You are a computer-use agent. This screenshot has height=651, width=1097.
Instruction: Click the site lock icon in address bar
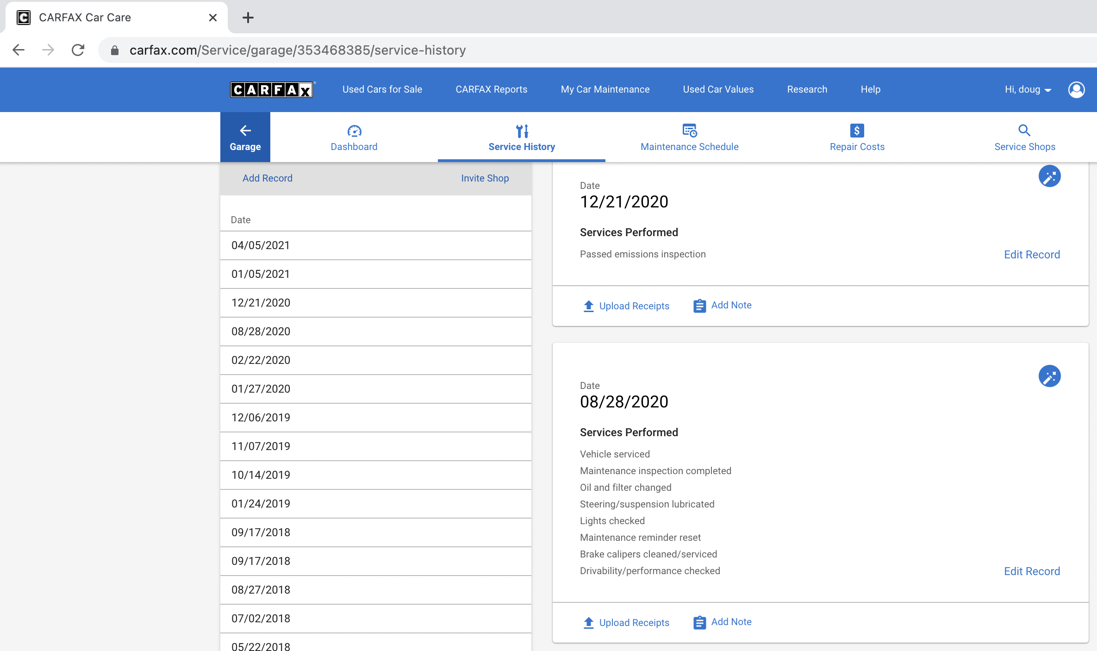coord(115,50)
